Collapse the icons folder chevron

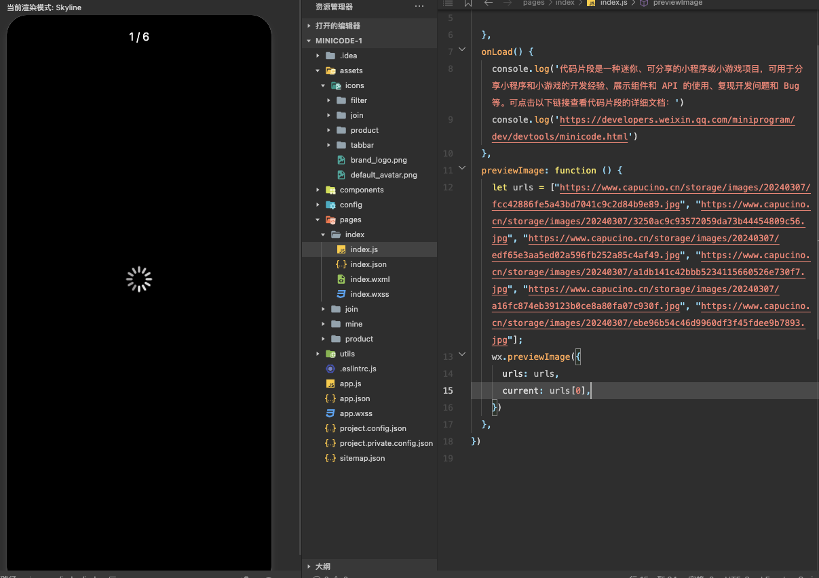point(323,85)
